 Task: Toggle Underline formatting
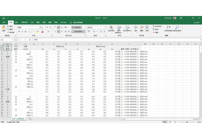(x=26, y=31)
